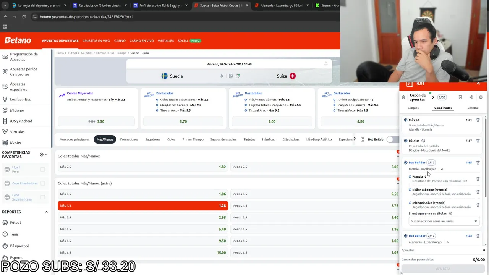
Task: Remove the Alemania - Luxemburgo Bet Builder
Action: [x=478, y=236]
